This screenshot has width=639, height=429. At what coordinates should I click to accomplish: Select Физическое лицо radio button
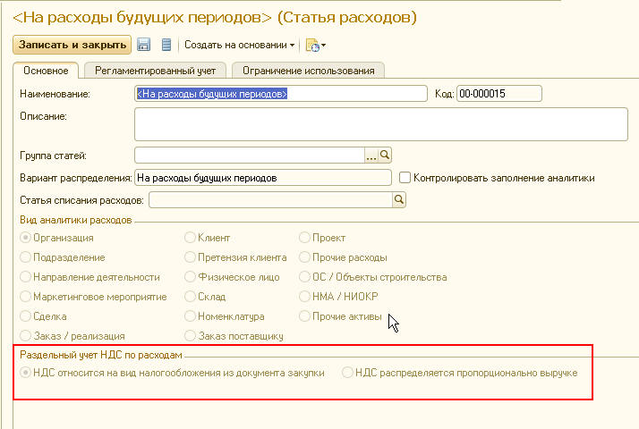tap(190, 277)
